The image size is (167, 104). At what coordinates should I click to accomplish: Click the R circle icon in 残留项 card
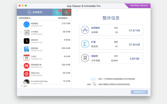coord(85,58)
